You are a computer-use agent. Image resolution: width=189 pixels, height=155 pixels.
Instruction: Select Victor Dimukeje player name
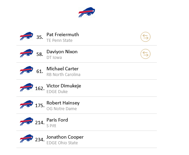pyautogui.click(x=64, y=86)
